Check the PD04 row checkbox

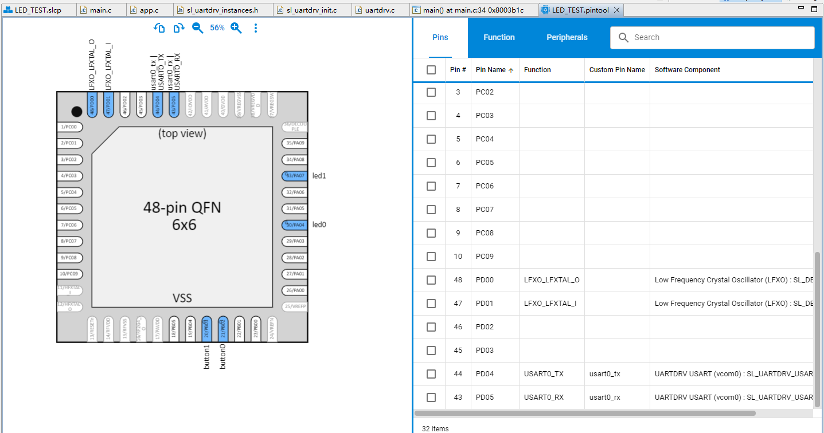click(431, 374)
